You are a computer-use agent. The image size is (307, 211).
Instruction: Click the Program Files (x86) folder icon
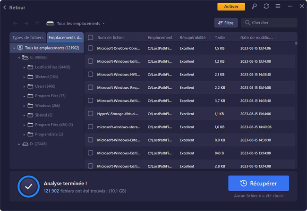tap(30, 125)
